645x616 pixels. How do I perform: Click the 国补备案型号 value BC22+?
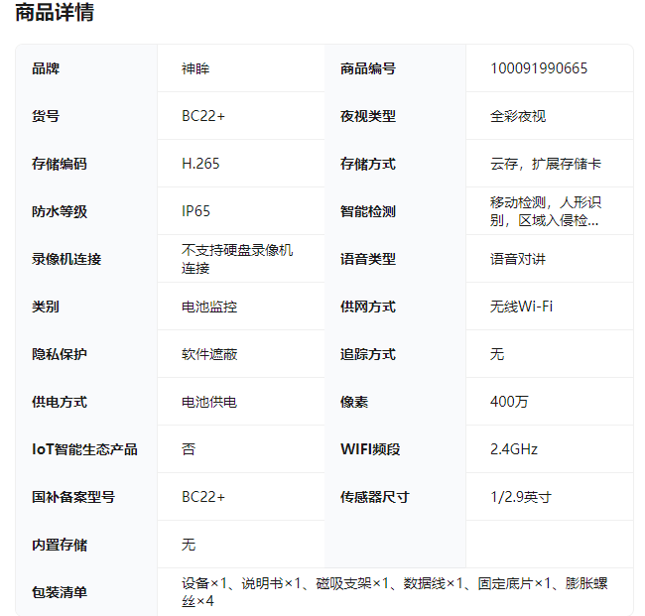coord(203,497)
